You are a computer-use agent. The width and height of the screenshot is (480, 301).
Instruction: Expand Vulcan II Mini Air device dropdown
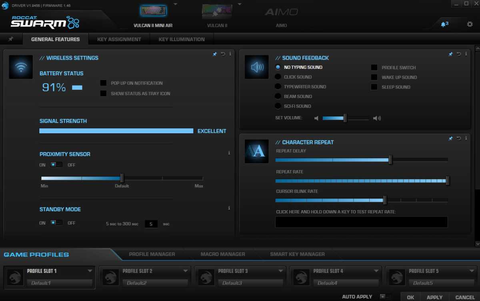pos(175,4)
